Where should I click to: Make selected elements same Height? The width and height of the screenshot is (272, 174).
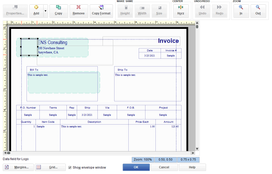(x=125, y=11)
